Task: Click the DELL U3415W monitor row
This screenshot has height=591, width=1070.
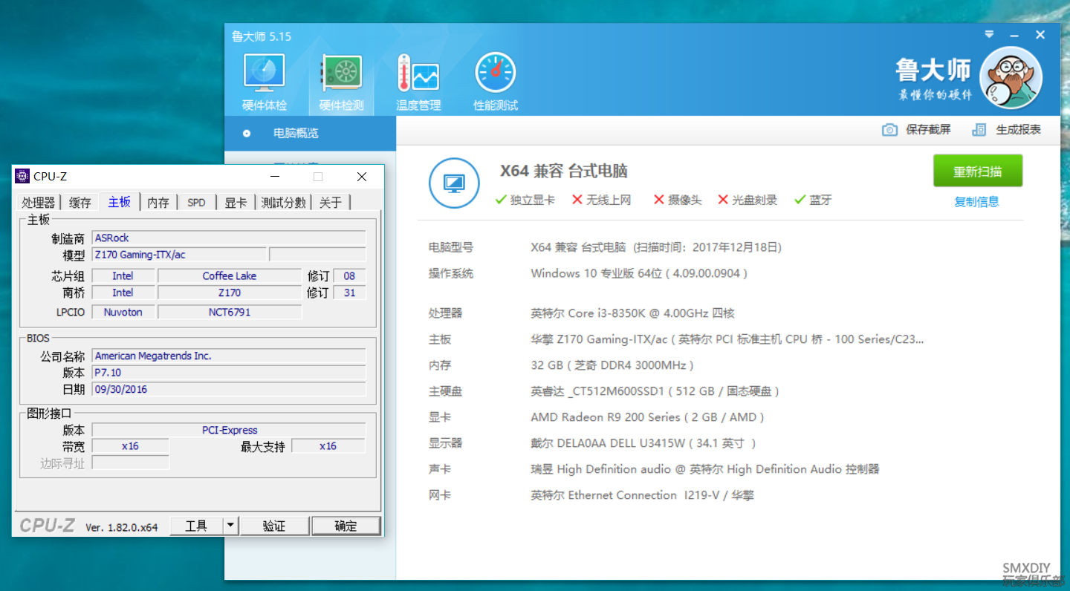Action: 643,443
